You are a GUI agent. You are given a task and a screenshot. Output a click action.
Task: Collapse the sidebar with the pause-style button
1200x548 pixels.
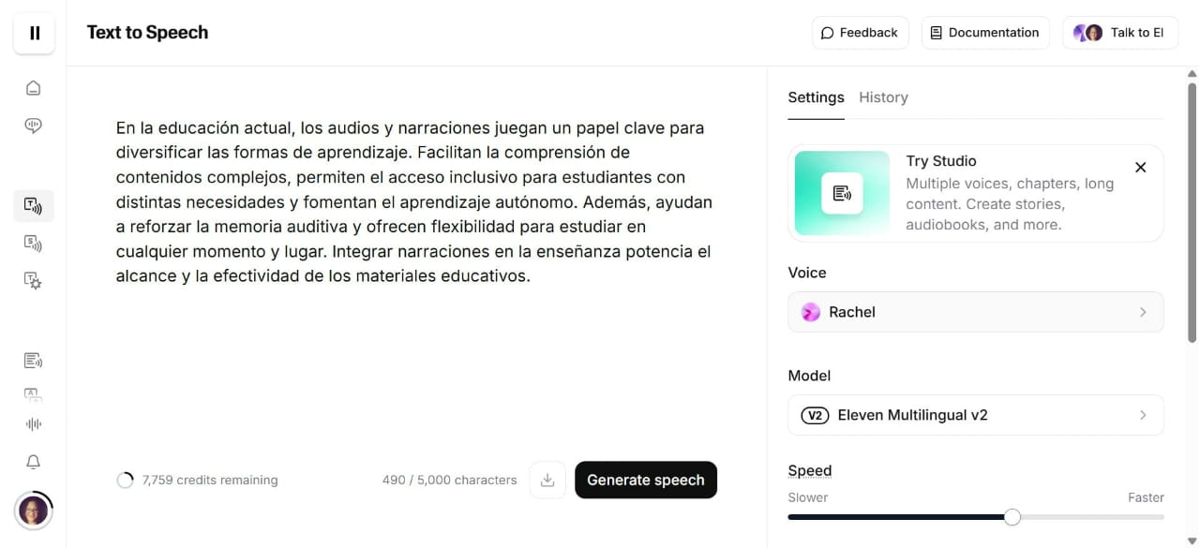tap(34, 33)
